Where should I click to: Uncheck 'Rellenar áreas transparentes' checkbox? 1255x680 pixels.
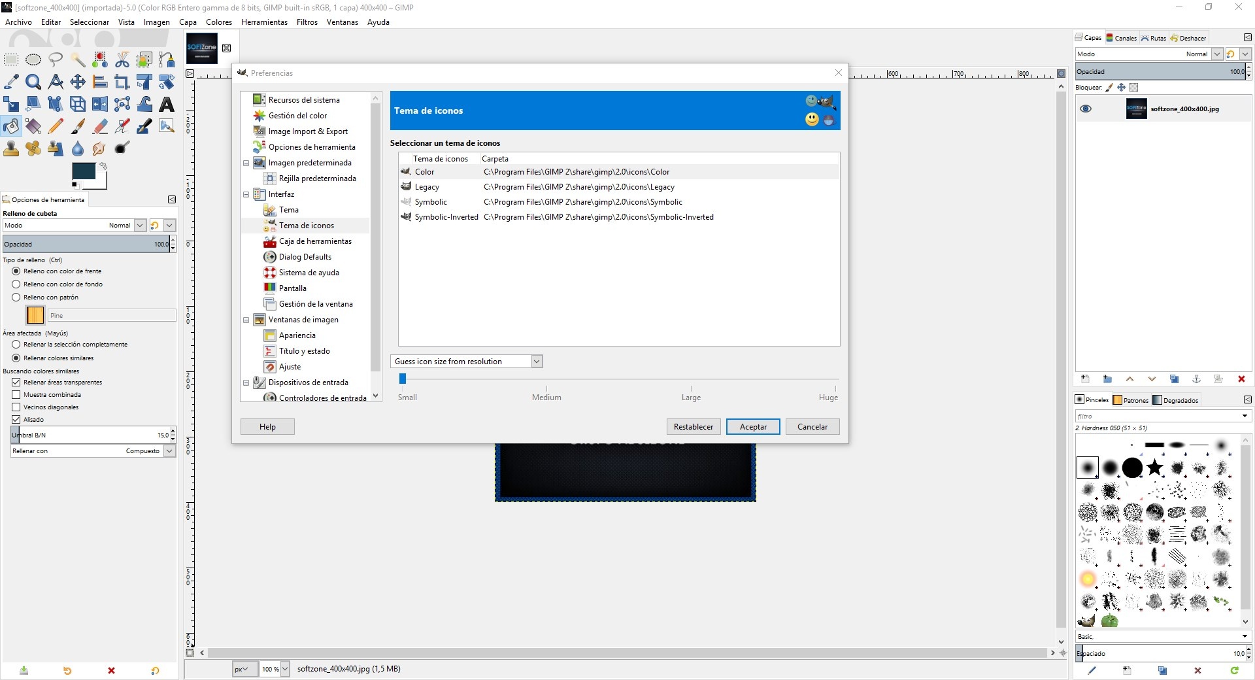16,382
